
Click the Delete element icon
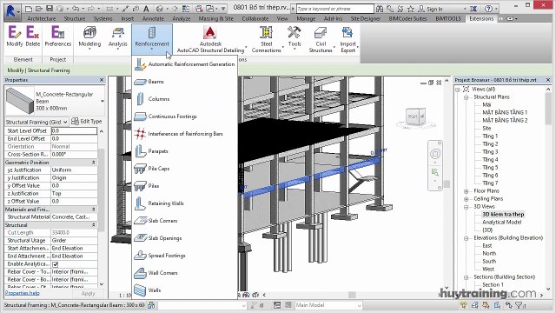33,36
